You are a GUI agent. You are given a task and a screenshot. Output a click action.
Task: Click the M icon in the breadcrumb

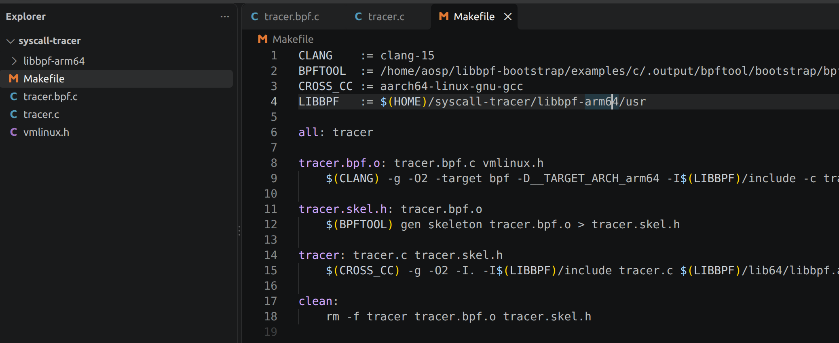263,39
